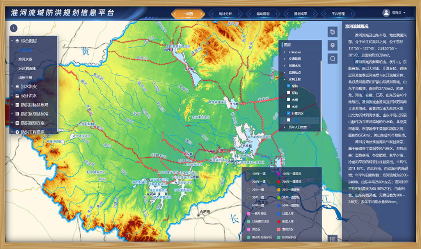Viewport: 421px width, 249px height.
Task: Click the red 200年一遇超标 legend swatch
Action: [279, 182]
